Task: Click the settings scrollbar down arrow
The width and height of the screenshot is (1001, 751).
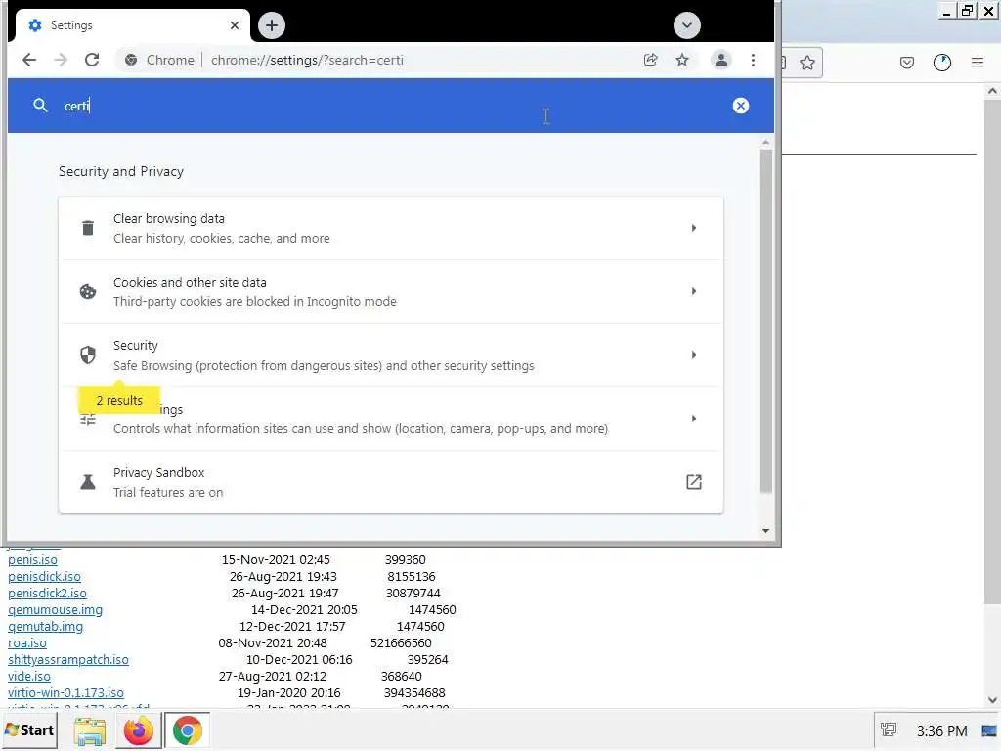Action: point(766,531)
